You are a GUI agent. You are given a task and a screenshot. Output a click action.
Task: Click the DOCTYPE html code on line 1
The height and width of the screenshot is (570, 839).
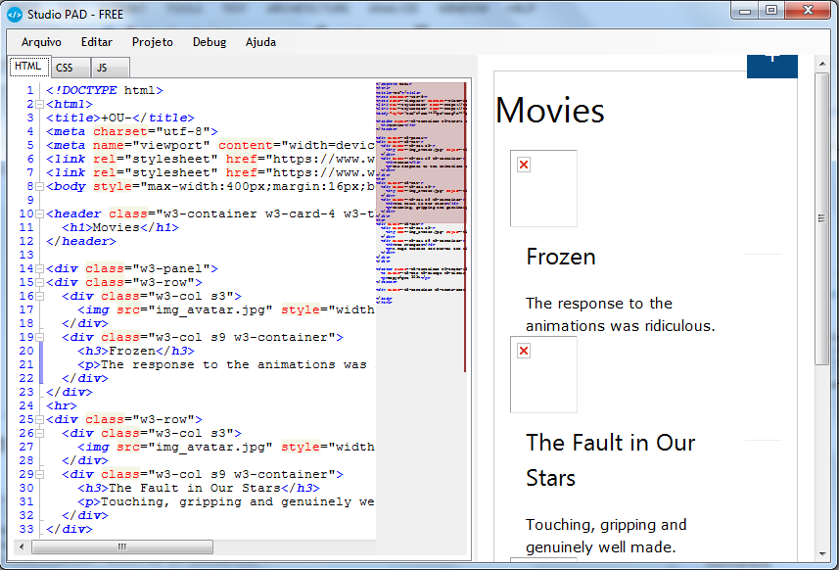(x=105, y=90)
